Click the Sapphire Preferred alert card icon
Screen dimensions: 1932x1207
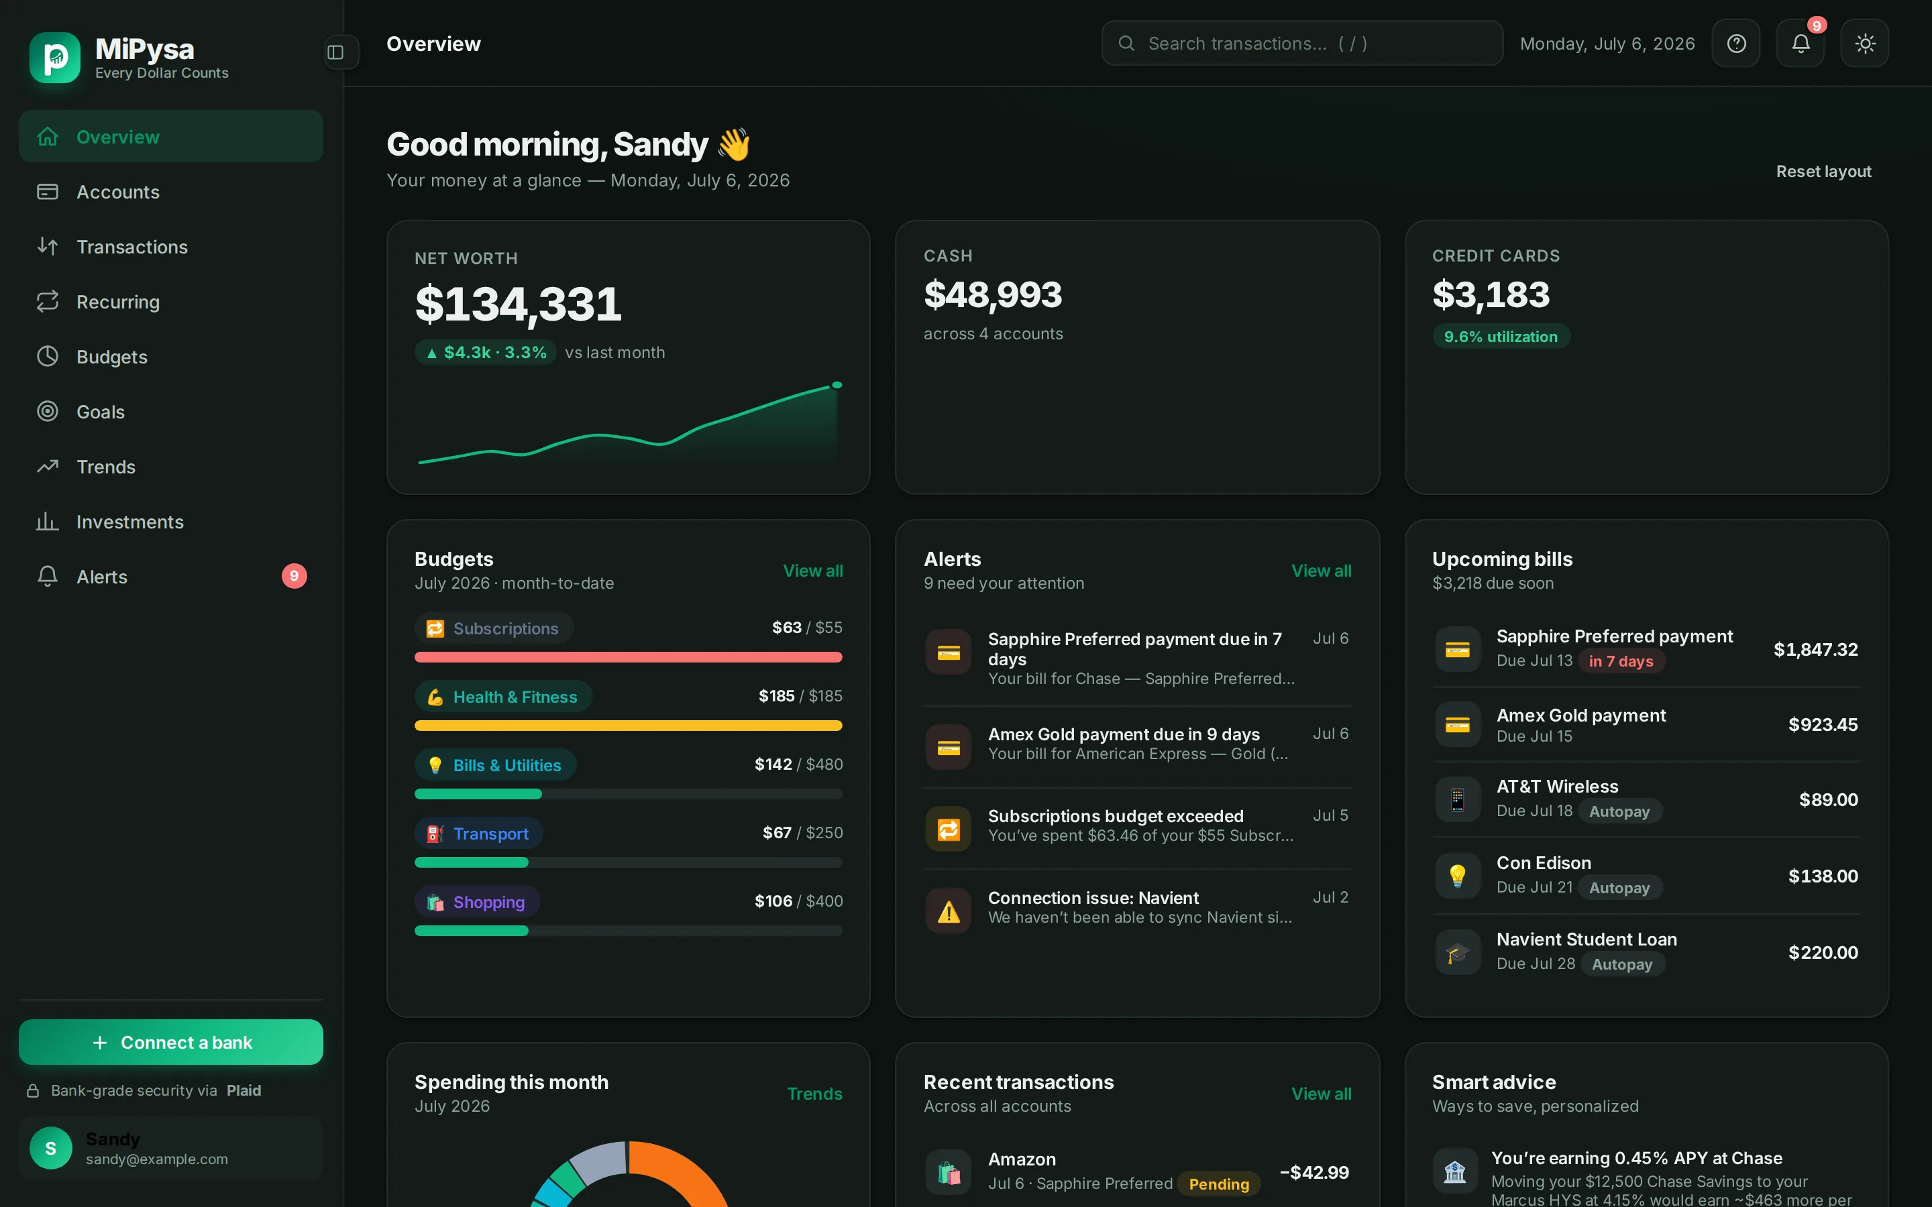tap(949, 653)
